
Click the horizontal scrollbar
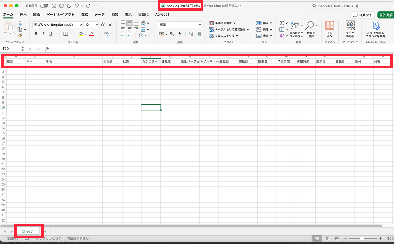[191, 225]
